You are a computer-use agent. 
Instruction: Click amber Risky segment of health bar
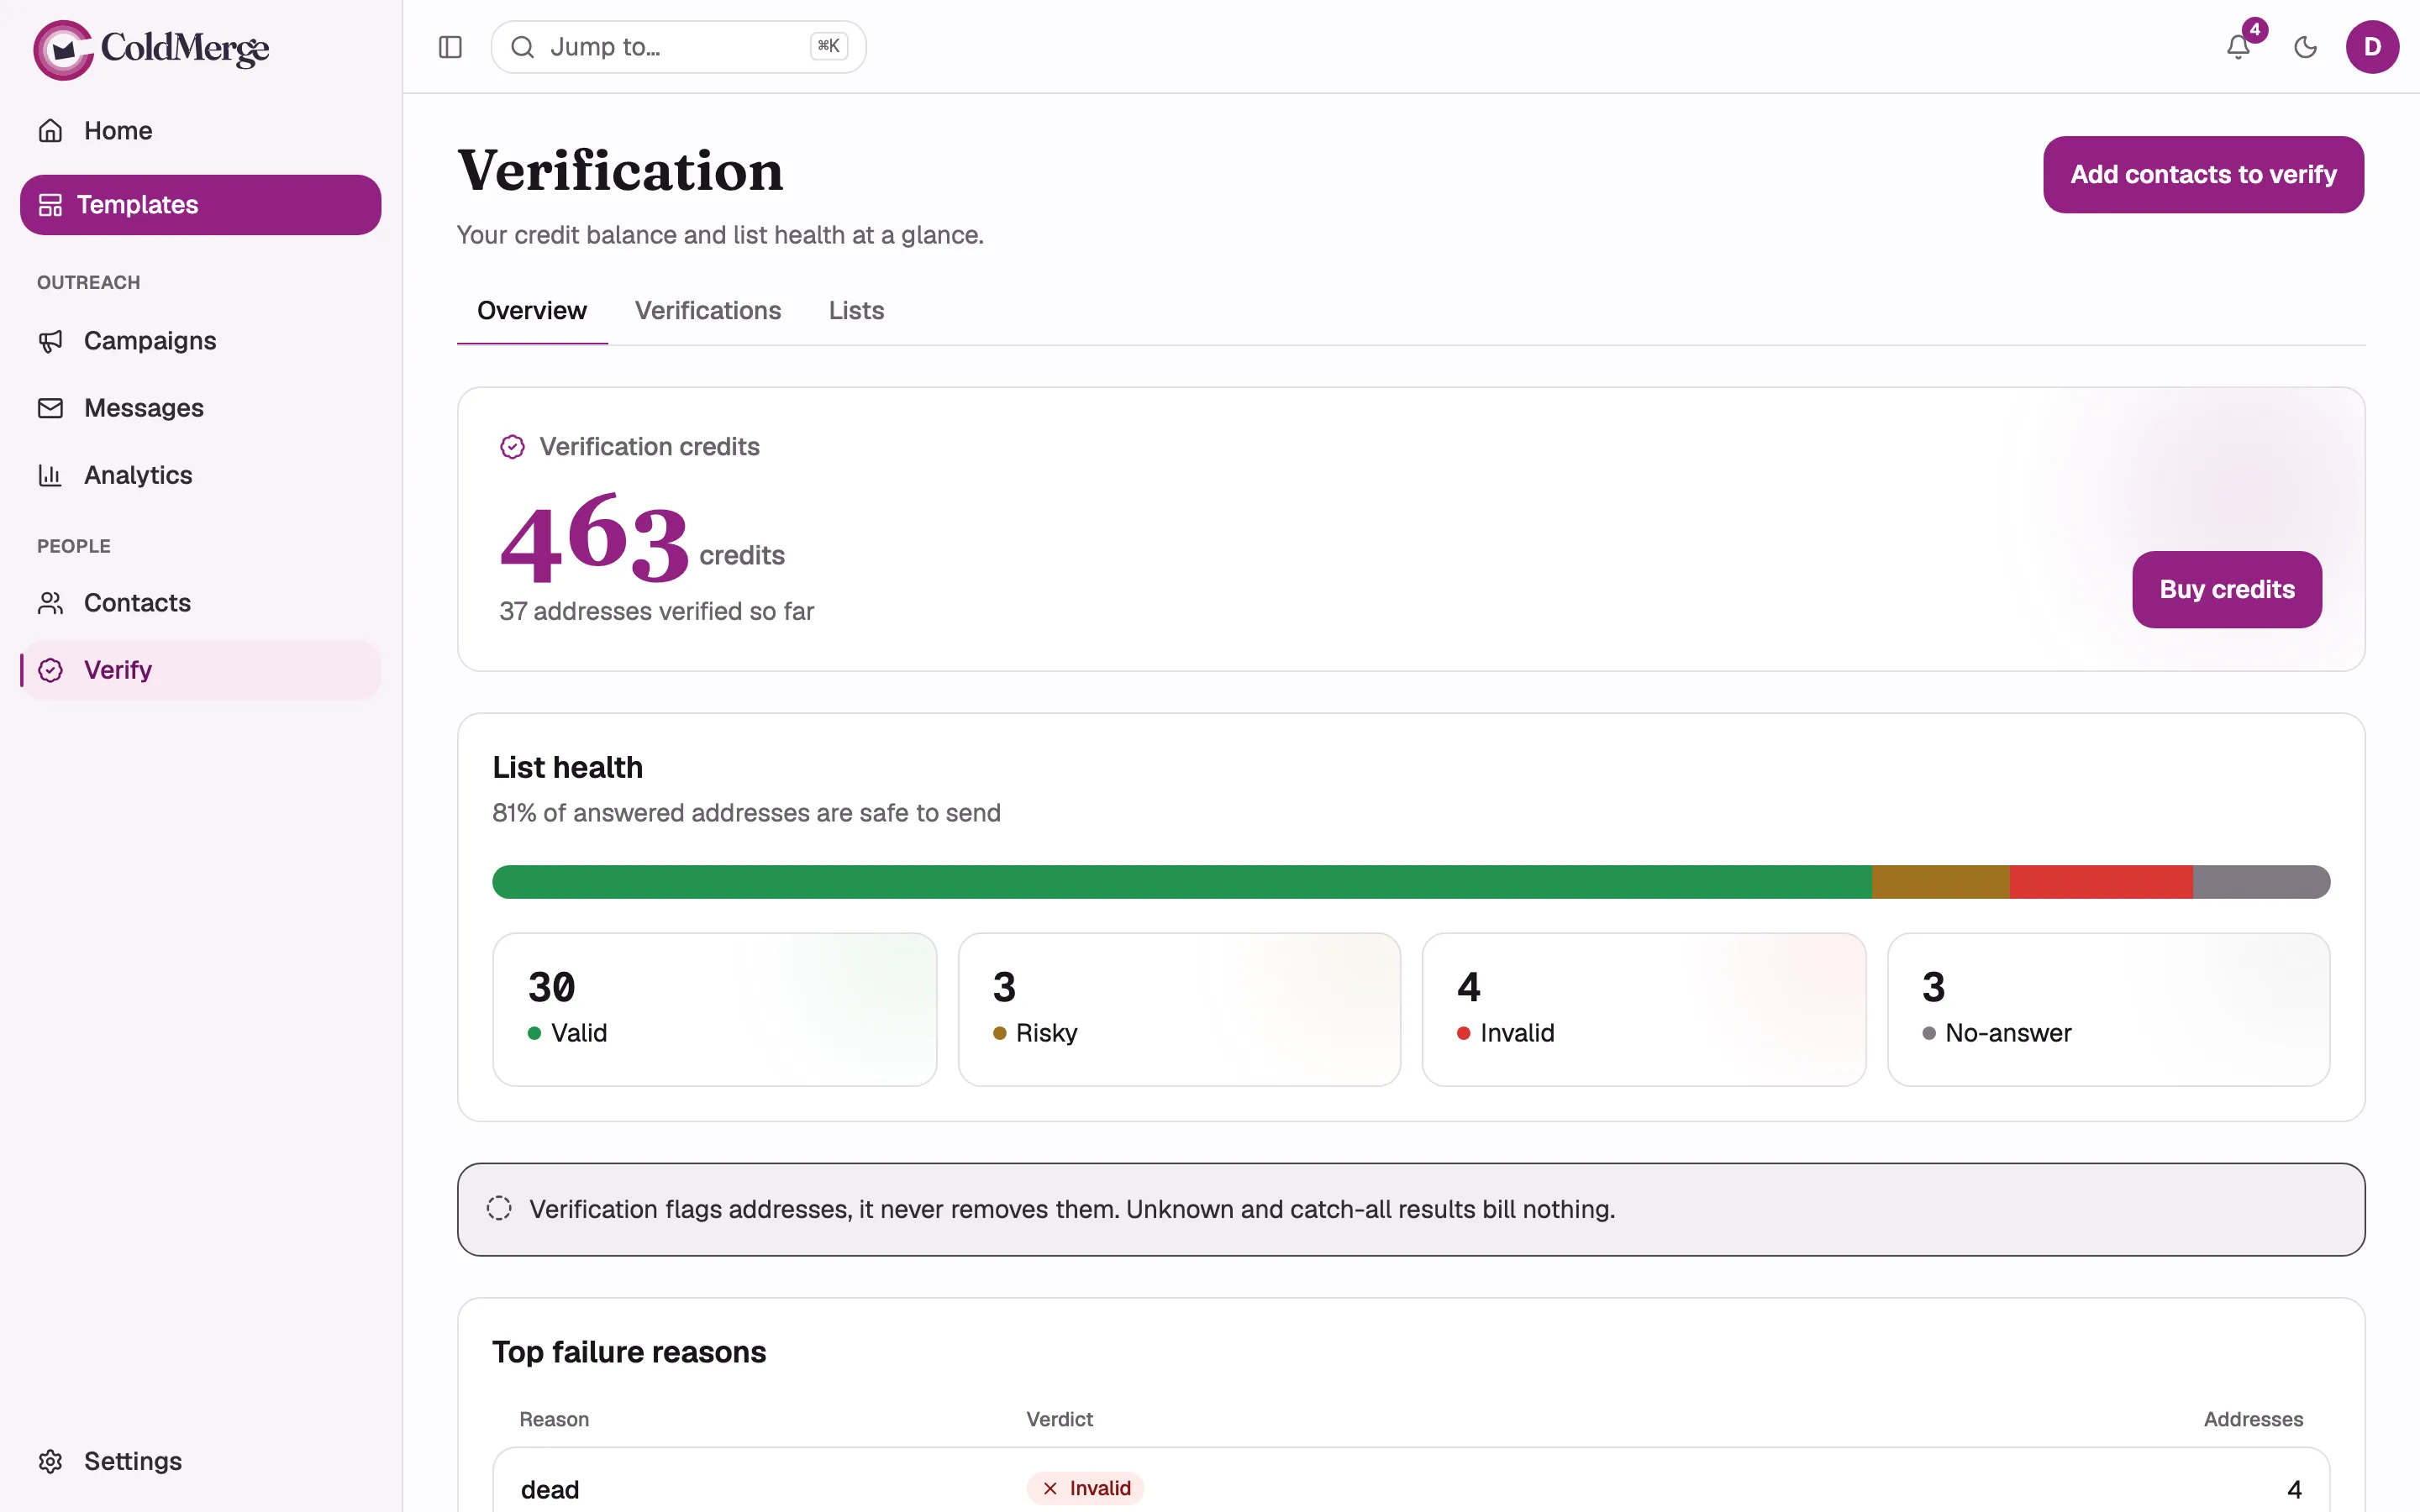tap(1941, 882)
